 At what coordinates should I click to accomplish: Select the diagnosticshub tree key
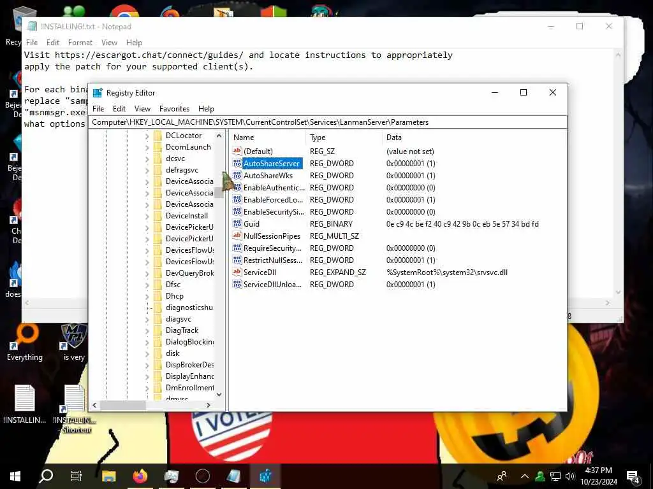189,308
